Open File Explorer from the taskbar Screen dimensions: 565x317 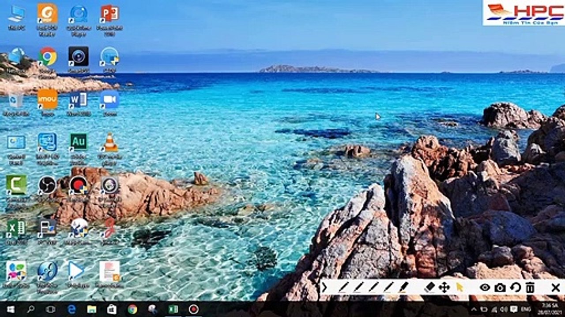[x=91, y=309]
